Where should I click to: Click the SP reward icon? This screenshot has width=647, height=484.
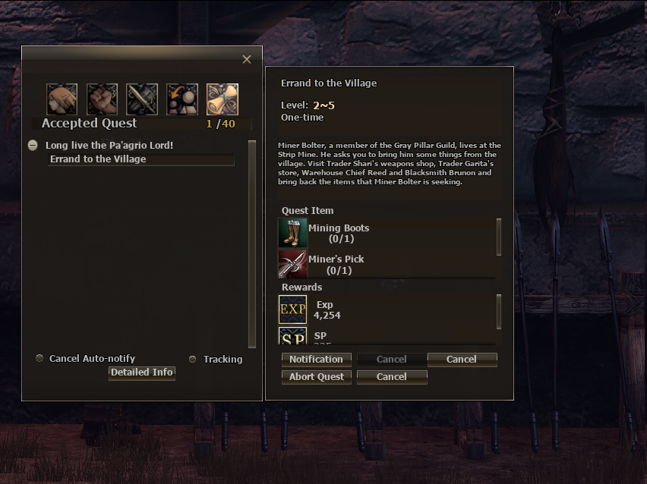[292, 335]
